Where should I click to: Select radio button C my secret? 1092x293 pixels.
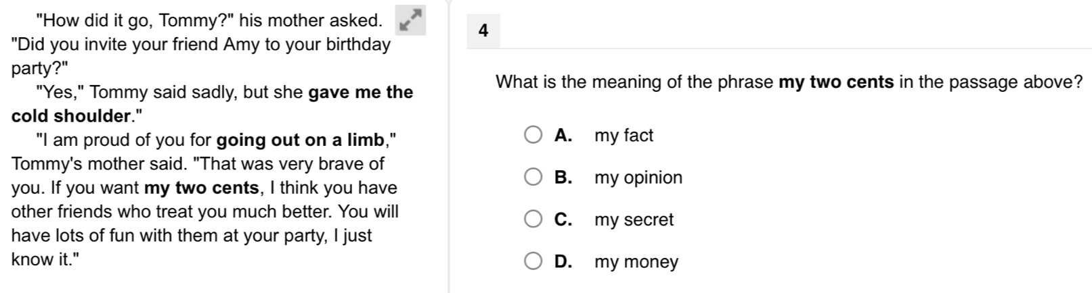click(533, 219)
